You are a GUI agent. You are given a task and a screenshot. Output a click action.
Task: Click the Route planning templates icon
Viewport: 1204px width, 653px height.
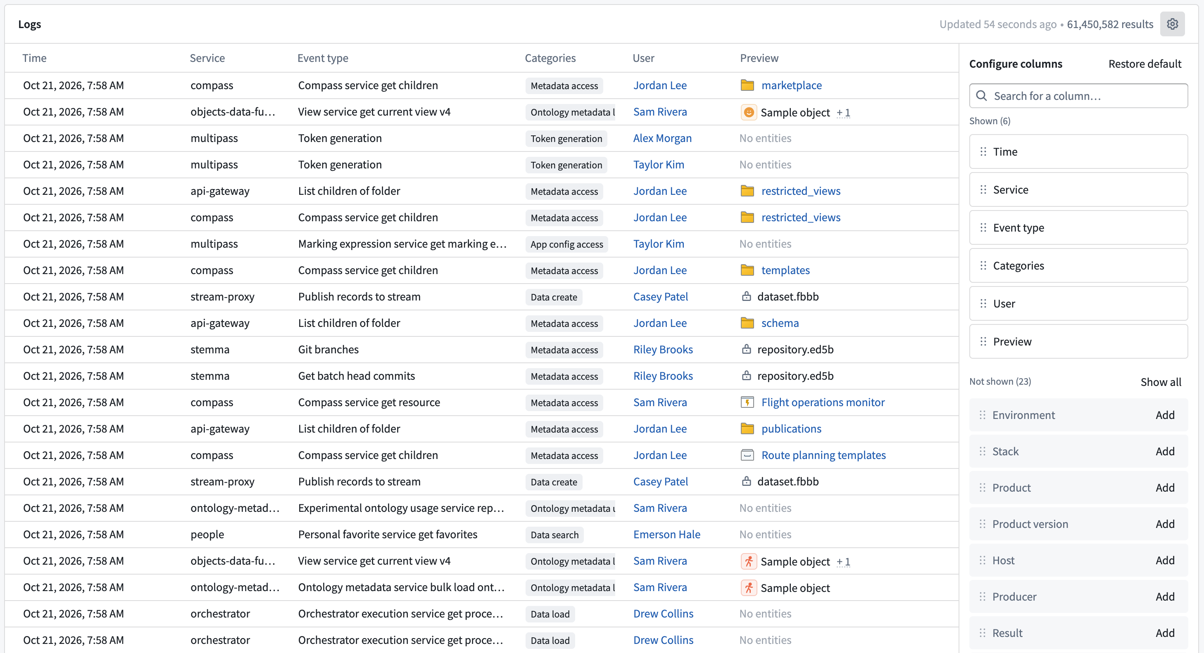[x=747, y=455]
